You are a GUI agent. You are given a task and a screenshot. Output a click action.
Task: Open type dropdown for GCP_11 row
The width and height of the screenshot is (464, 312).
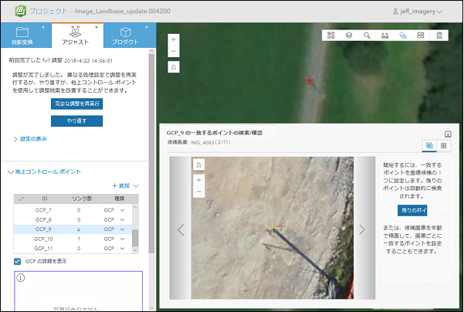pyautogui.click(x=122, y=249)
